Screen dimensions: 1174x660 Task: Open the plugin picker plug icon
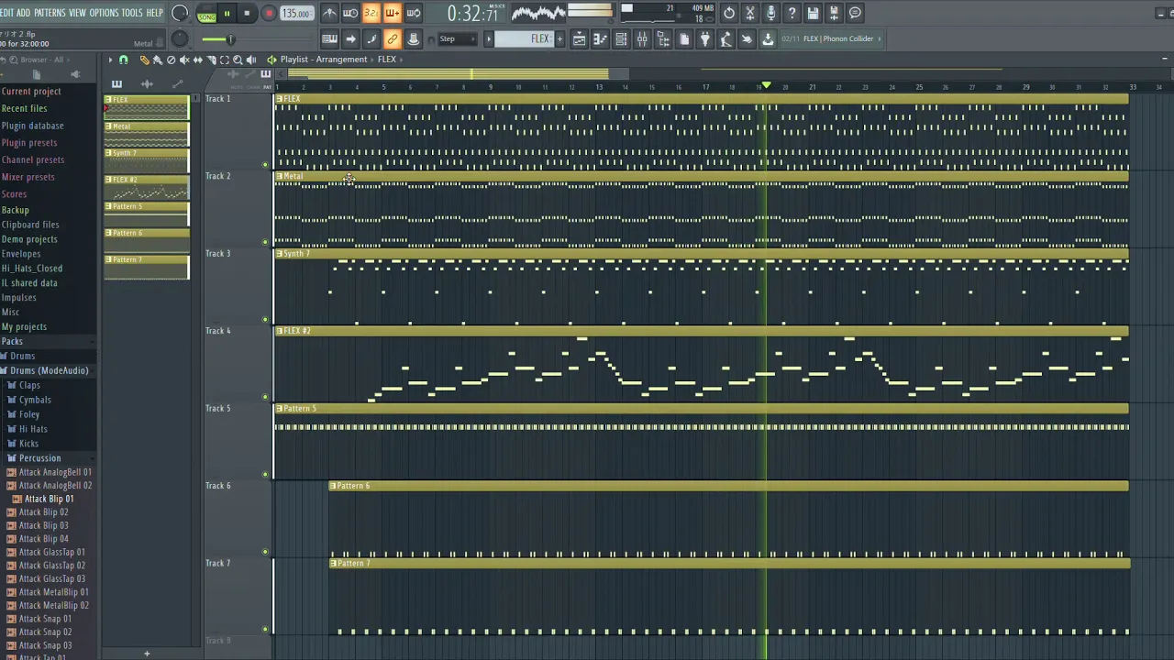pos(705,38)
